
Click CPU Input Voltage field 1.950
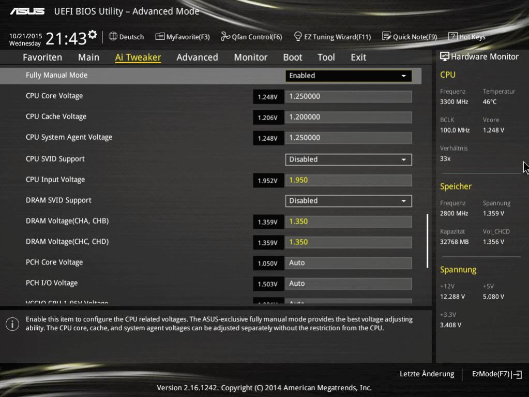tap(349, 180)
